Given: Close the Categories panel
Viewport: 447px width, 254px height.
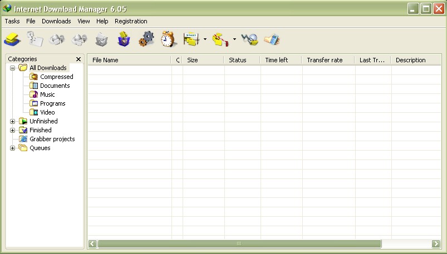Looking at the screenshot, I should coord(78,59).
